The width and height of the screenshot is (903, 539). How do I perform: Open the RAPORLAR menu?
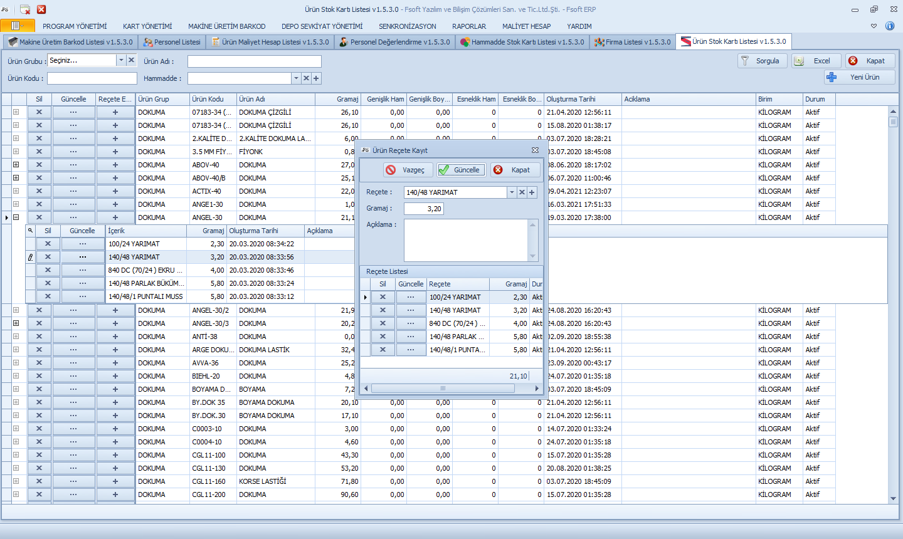(469, 26)
